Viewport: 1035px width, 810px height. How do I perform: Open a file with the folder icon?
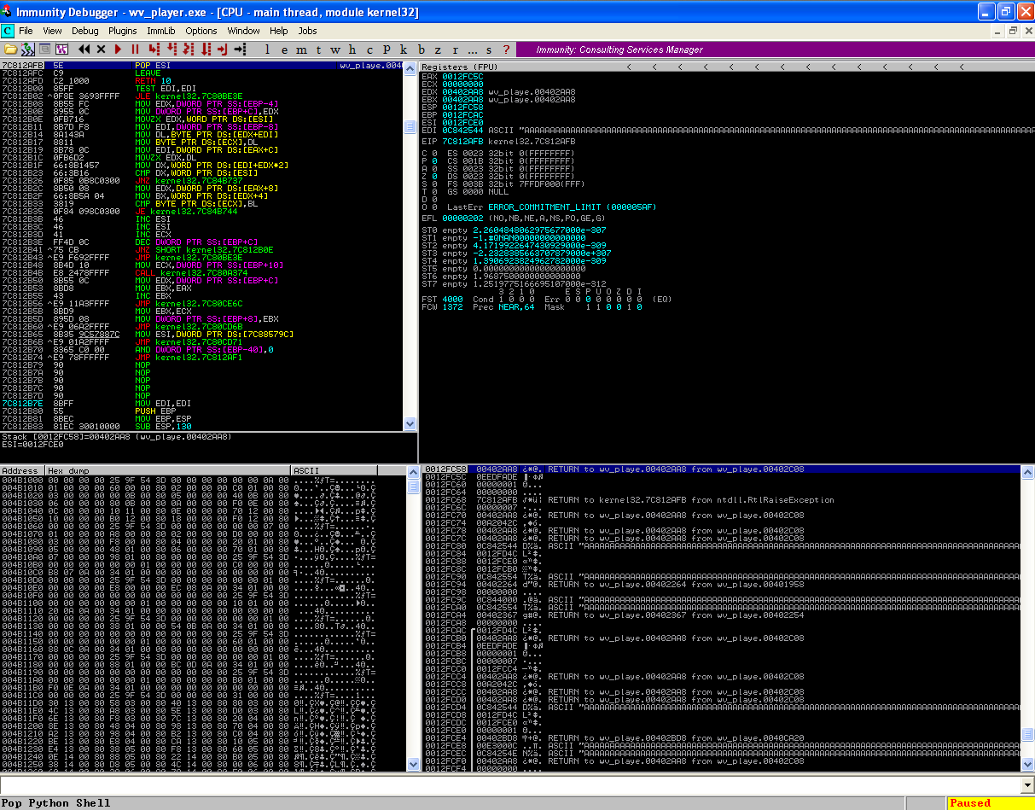(10, 50)
